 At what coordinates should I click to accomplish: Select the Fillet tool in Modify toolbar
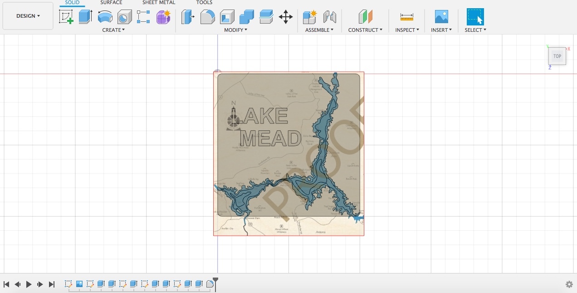207,17
